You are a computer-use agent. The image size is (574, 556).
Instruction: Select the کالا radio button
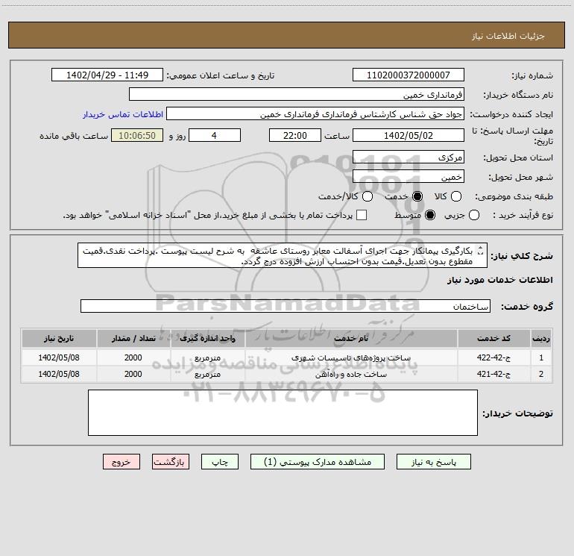(455, 196)
